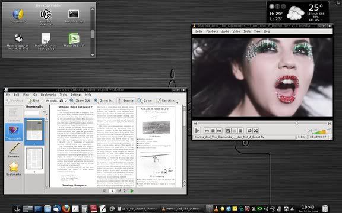
Task: Switch to the Okular task in the taskbar
Action: pyautogui.click(x=138, y=209)
